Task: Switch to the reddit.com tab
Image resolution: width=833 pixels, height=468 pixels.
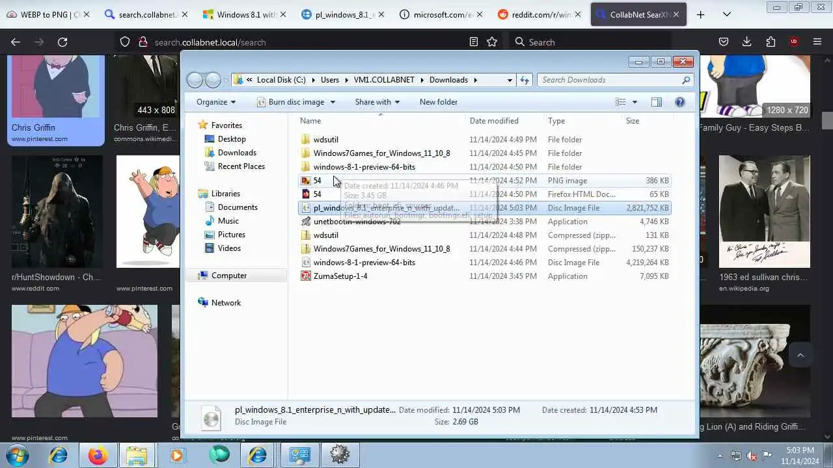Action: [539, 14]
